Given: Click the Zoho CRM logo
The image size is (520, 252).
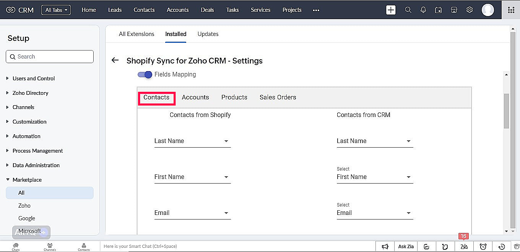Looking at the screenshot, I should [20, 10].
